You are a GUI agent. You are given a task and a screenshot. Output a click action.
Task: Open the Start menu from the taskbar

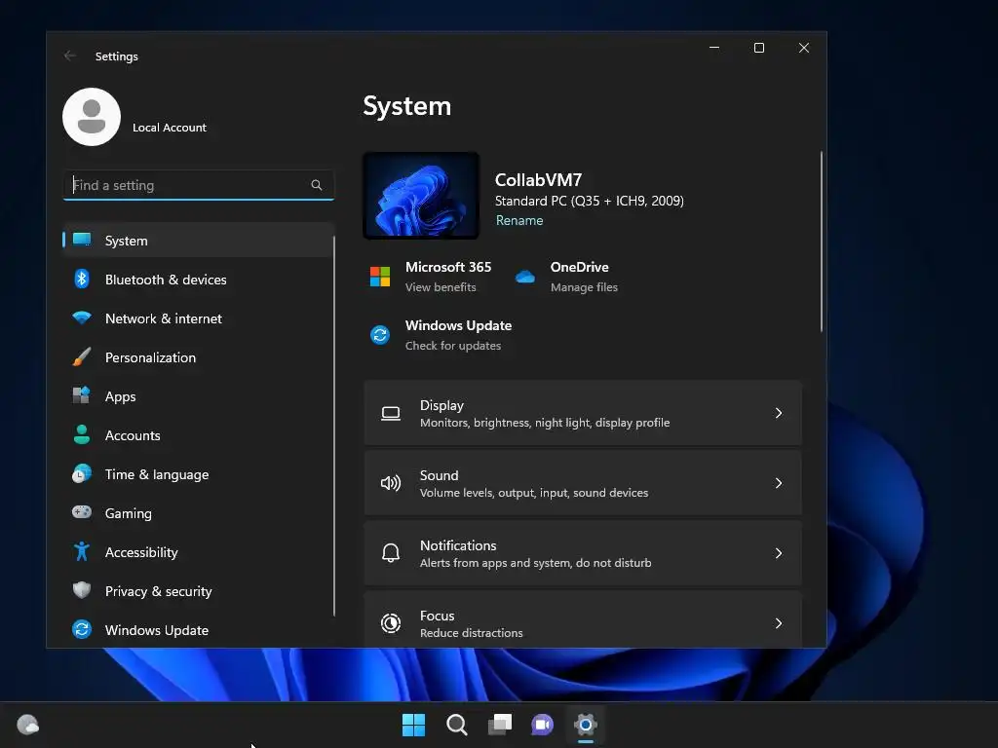click(x=413, y=725)
